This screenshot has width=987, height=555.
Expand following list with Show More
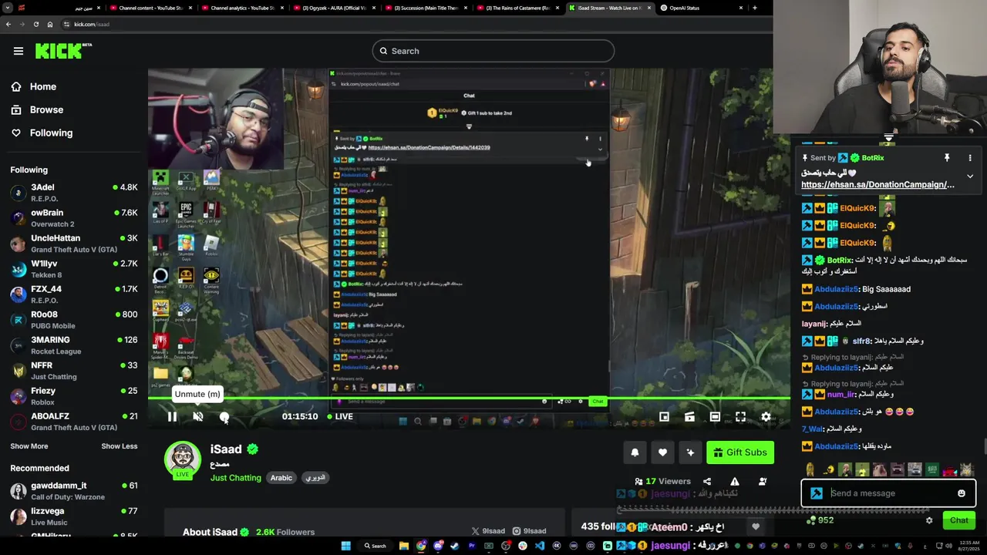pos(29,446)
